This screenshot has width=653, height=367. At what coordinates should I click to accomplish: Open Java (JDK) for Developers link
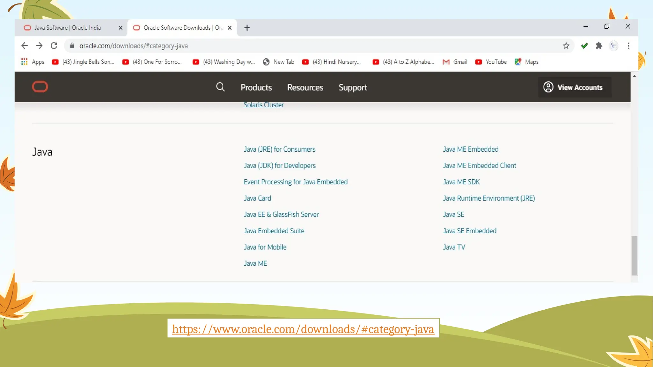[x=280, y=165]
